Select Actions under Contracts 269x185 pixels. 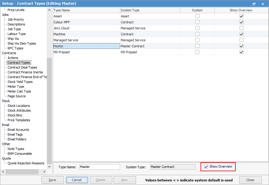[13, 58]
